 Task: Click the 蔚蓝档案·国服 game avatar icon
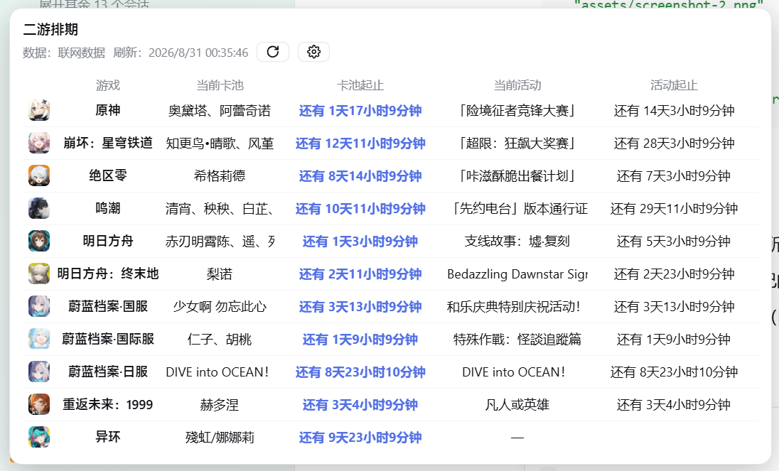(x=39, y=307)
